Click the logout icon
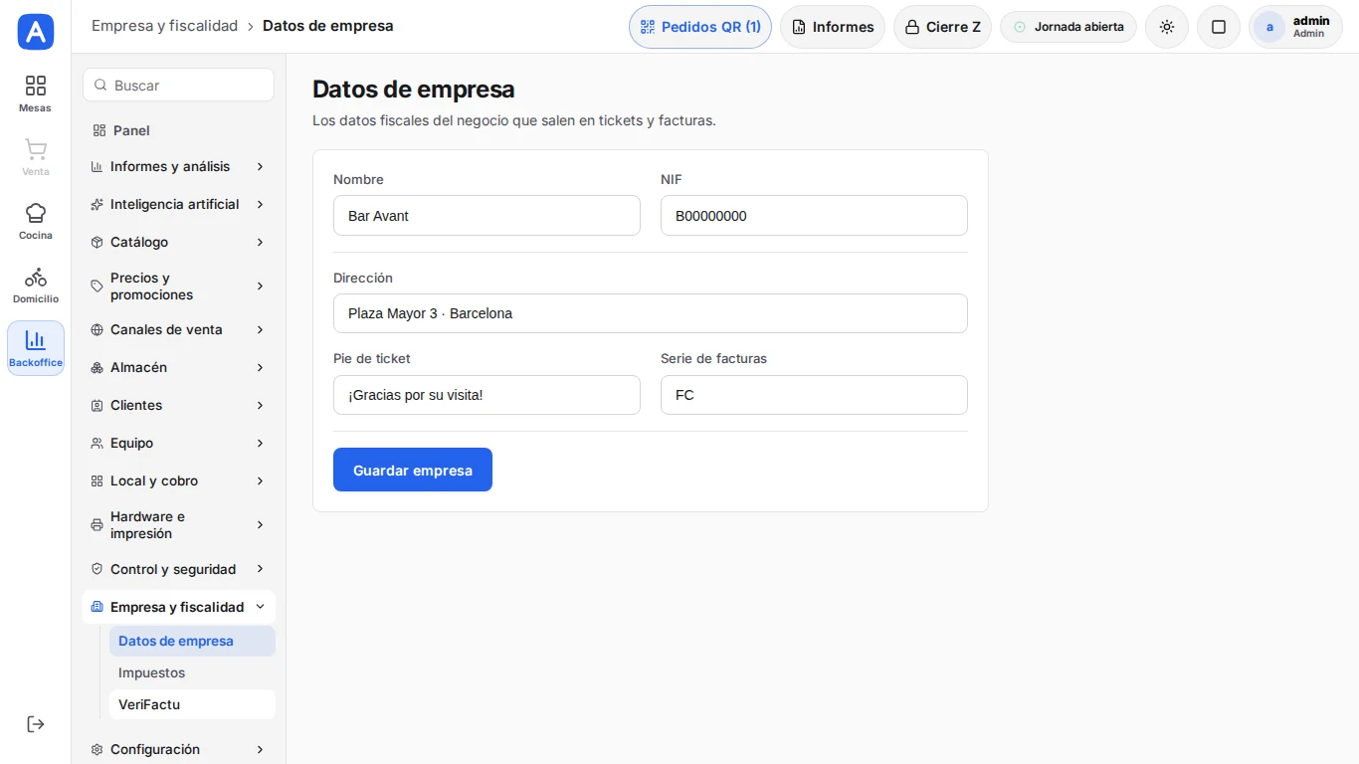This screenshot has height=764, width=1359. tap(36, 724)
